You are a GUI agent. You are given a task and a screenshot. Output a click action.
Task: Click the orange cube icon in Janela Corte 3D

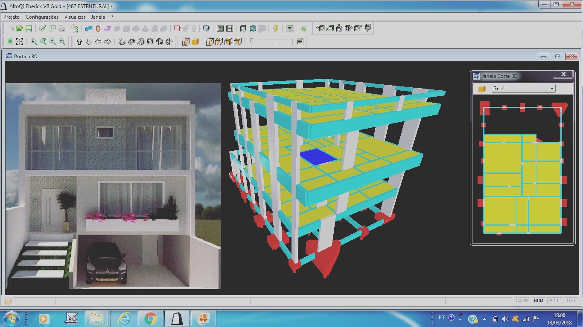(482, 89)
